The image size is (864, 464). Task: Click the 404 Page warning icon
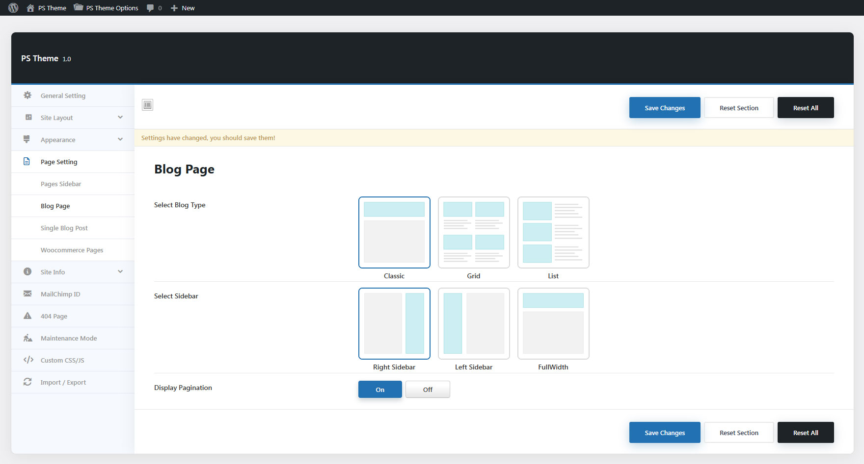(27, 316)
